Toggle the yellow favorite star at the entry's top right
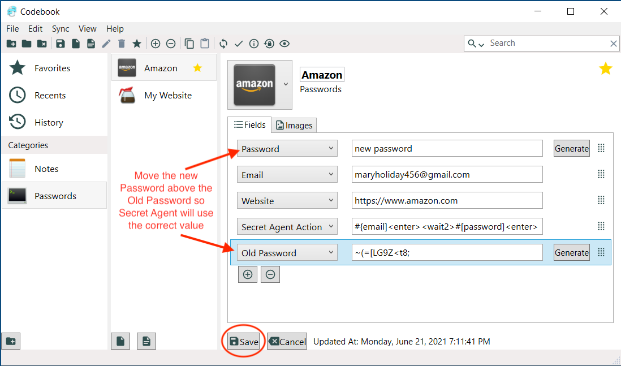Viewport: 621px width, 366px height. 605,68
